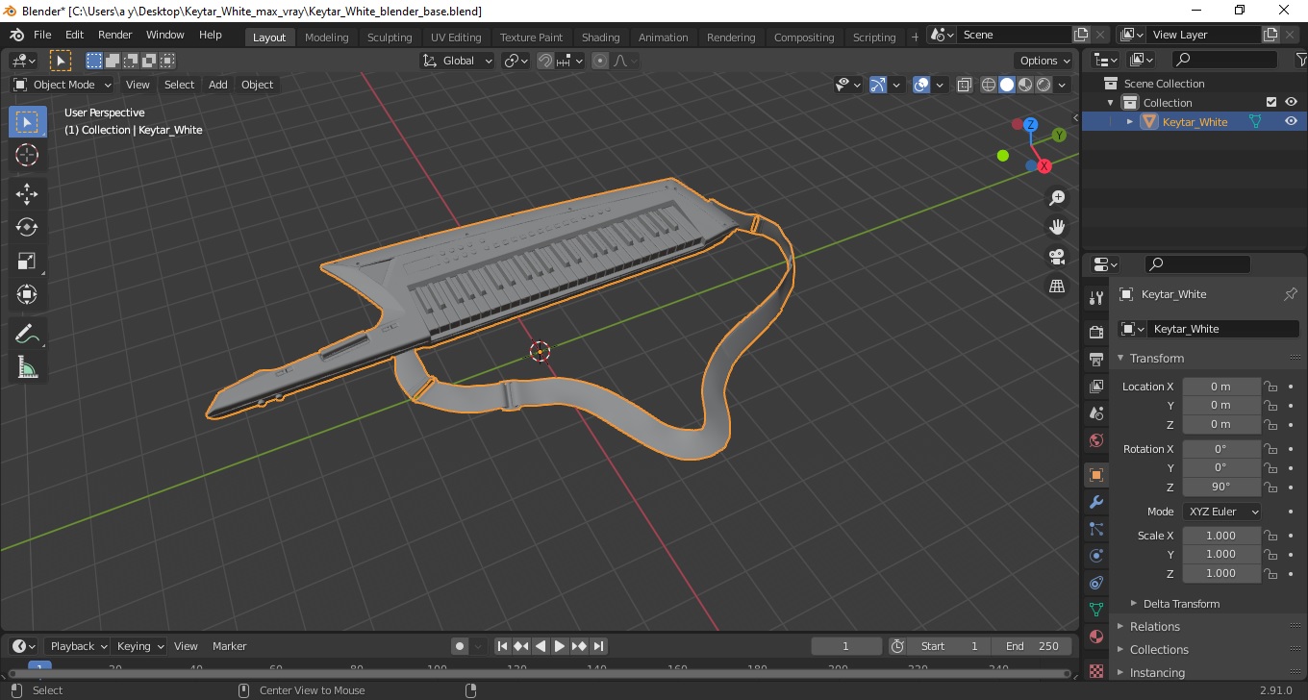Open the outliner filter funnel
1308x700 pixels.
[x=1302, y=60]
